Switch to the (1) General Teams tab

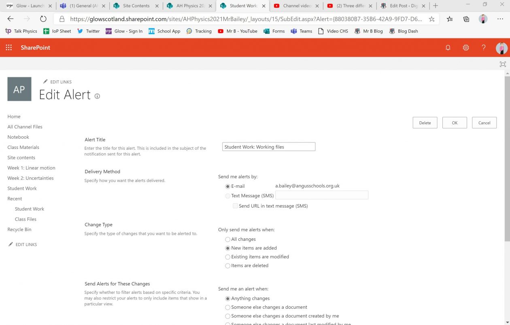(83, 6)
